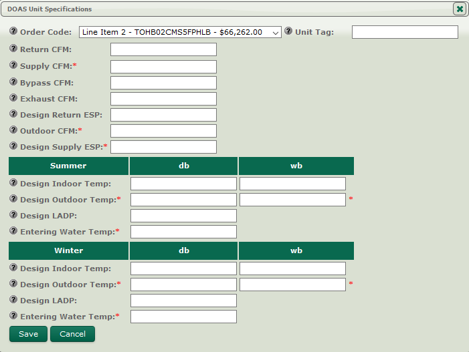This screenshot has width=469, height=352.
Task: Click help icon for Return CFM
Action: (13, 49)
